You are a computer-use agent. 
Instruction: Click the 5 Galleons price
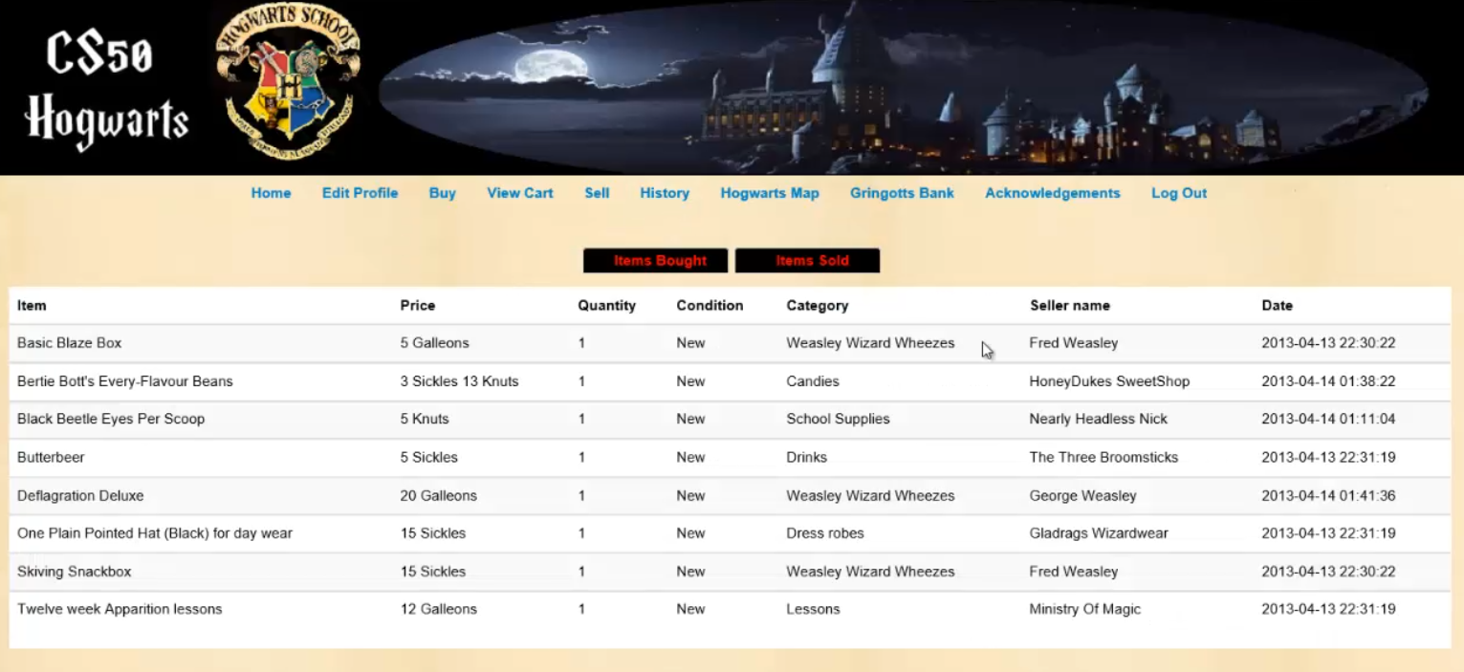tap(434, 343)
